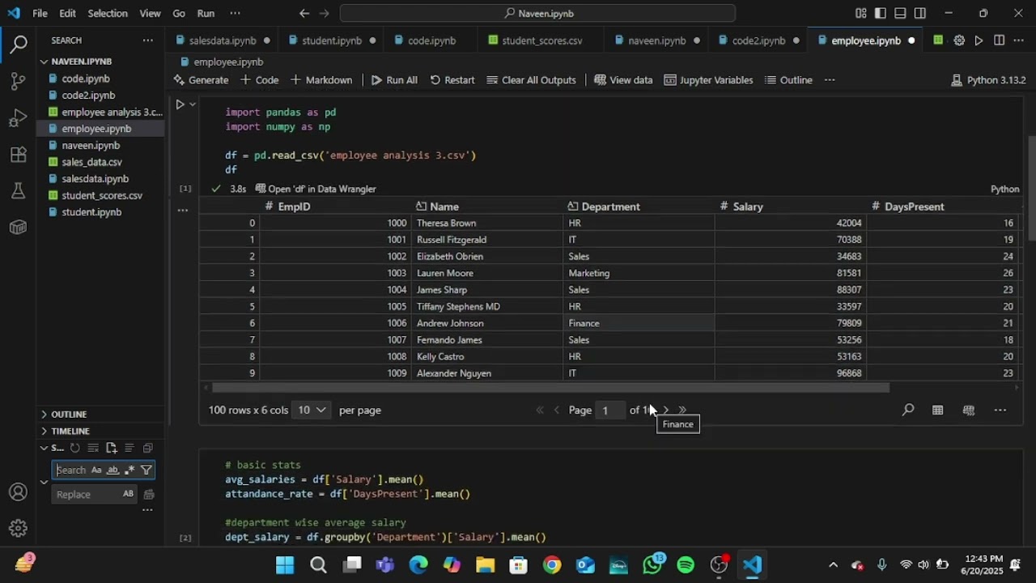Refresh the search results
The width and height of the screenshot is (1036, 583).
tap(74, 448)
